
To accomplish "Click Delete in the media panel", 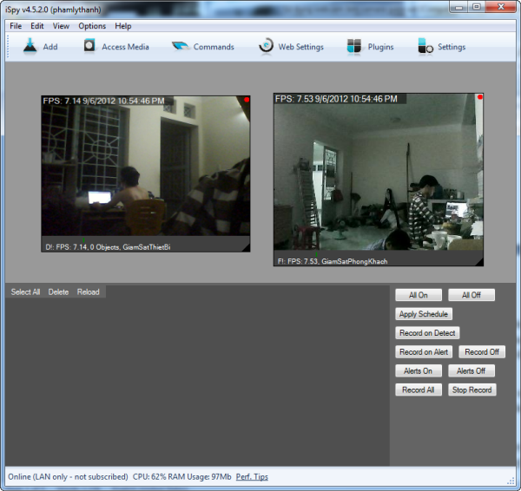I will pos(58,291).
